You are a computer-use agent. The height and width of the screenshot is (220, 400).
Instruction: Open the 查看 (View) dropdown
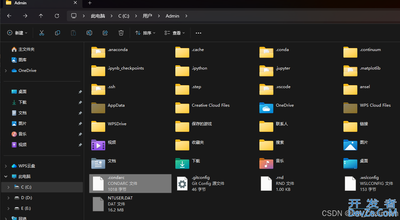point(175,33)
